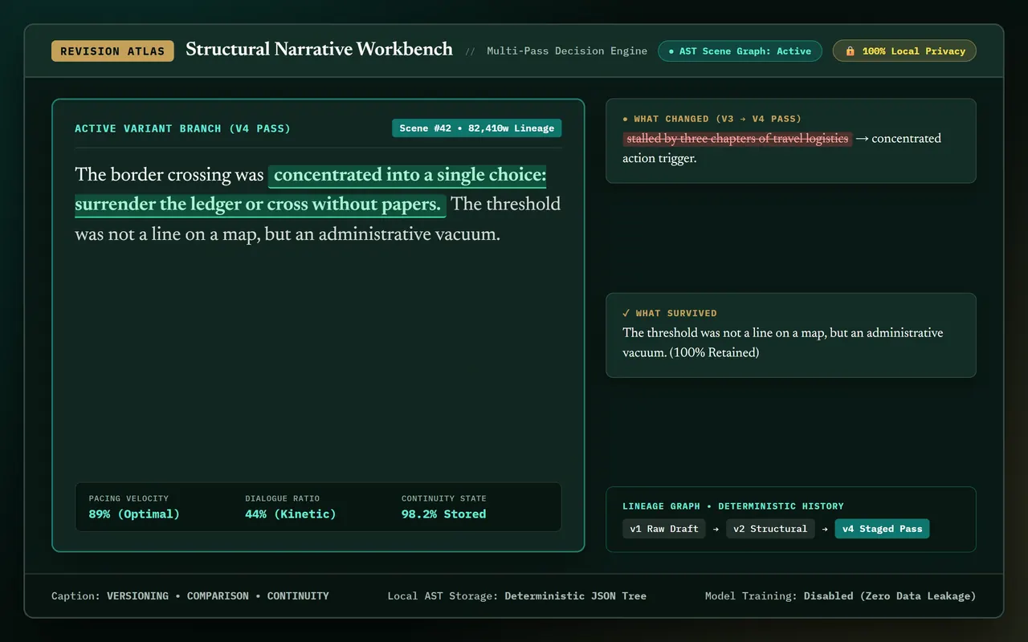Click the WHAT CHANGED (V3 → V4 PASS) heading
Viewport: 1028px width, 642px height.
point(712,119)
